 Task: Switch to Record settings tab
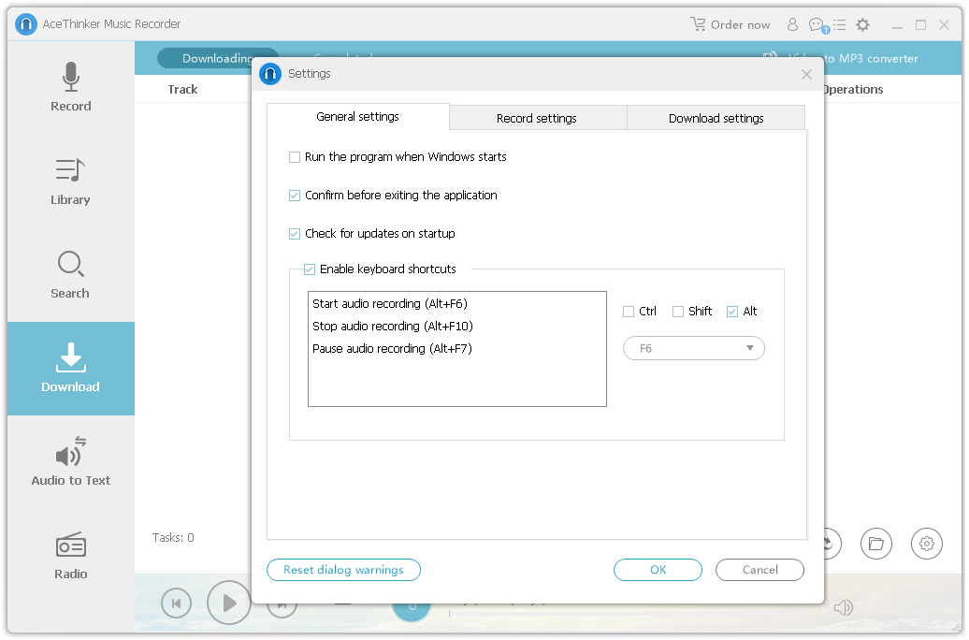tap(537, 118)
